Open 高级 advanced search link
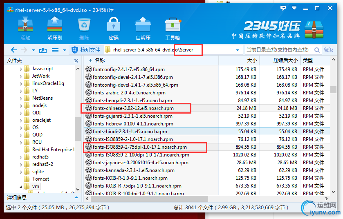The height and width of the screenshot is (219, 343). 328,50
